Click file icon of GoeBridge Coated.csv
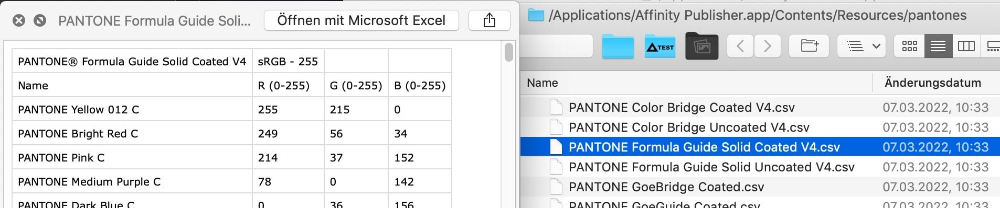The image size is (1000, 208). click(556, 187)
